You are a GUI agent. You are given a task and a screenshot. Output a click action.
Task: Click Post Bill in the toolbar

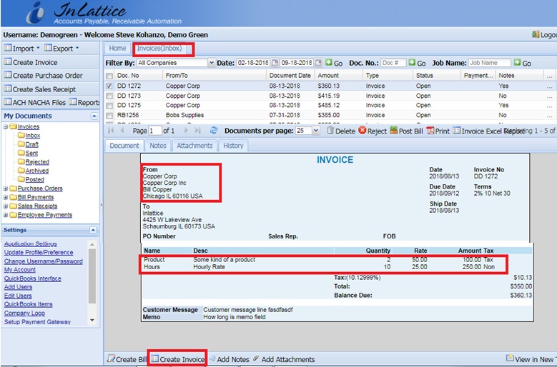coord(406,131)
